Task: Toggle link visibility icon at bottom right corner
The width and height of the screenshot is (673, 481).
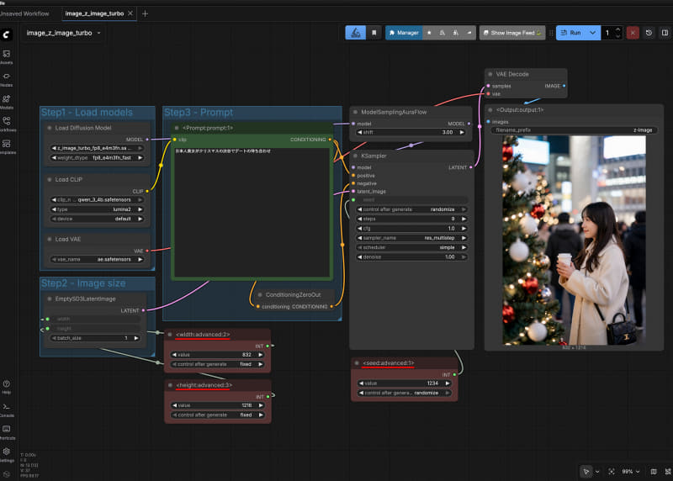Action: click(668, 471)
